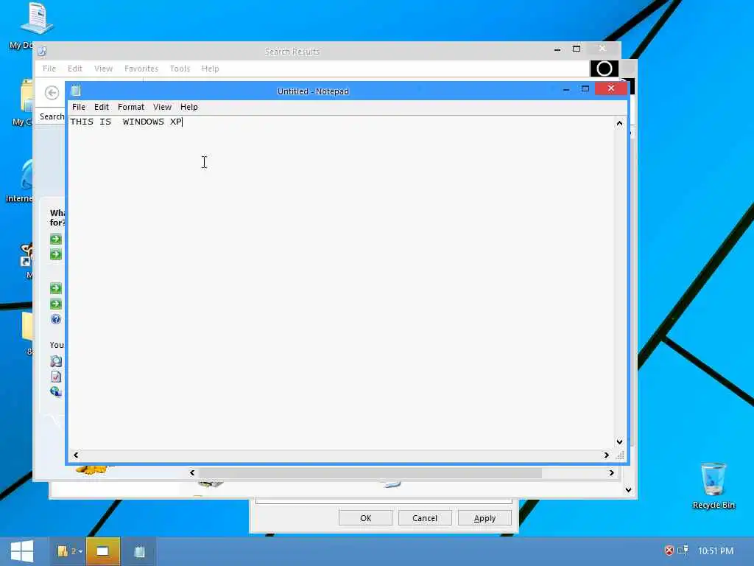Click the Notepad resize grip corner
754x566 pixels.
(620, 455)
